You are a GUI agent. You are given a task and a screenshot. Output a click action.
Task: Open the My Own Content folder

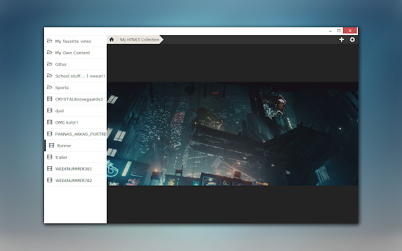click(75, 53)
